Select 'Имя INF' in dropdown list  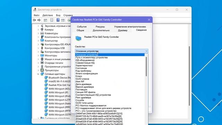coord(110,82)
